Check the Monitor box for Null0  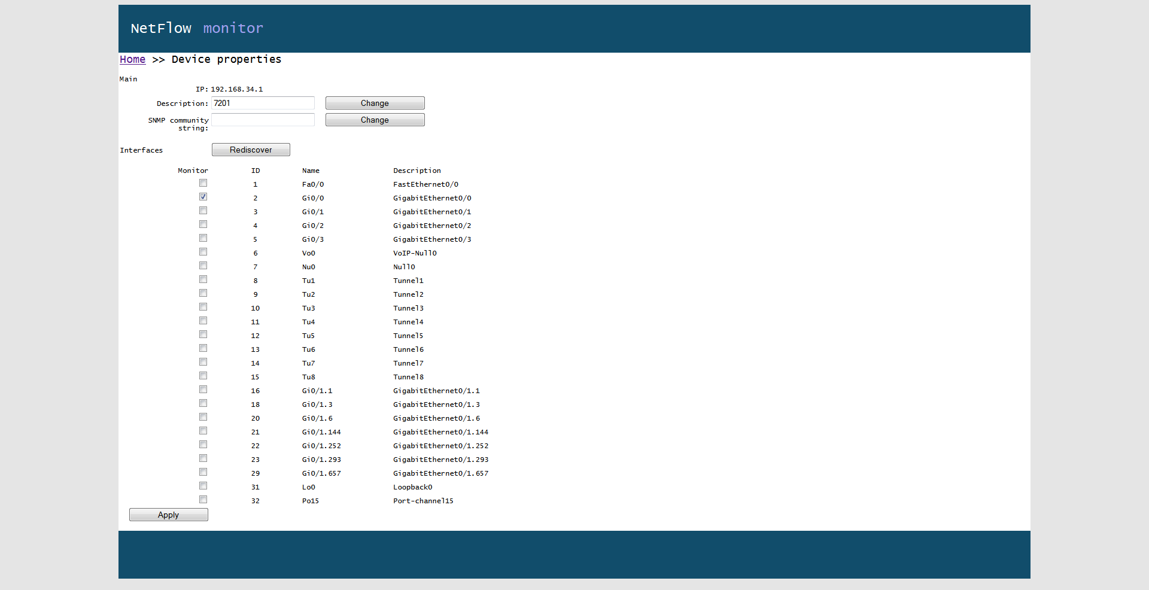point(203,265)
